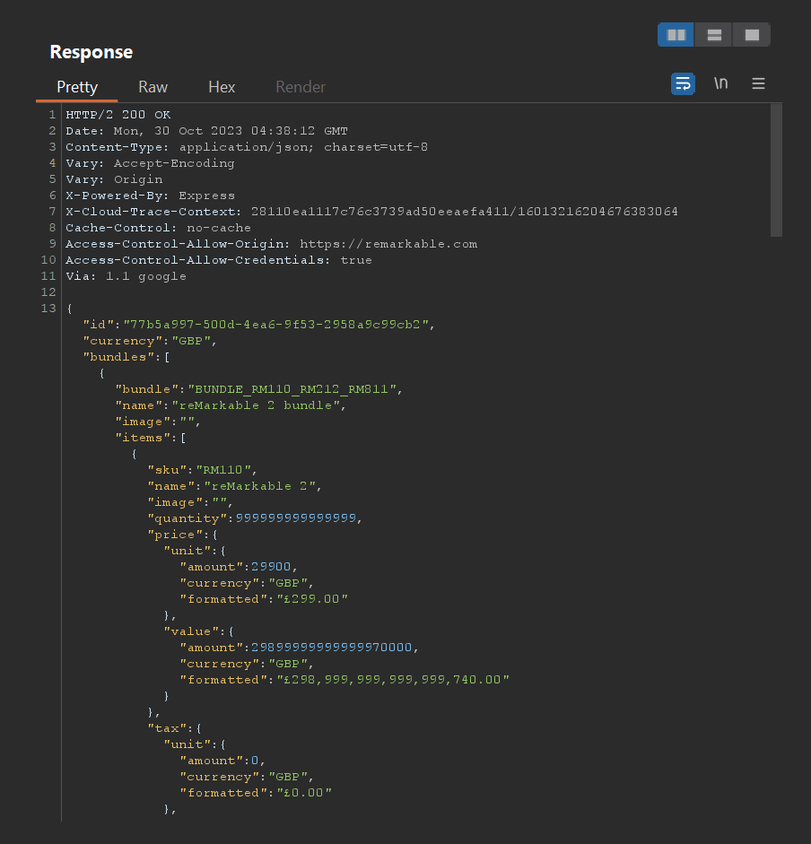Click the Vary: Accept-Encoding header
This screenshot has width=811, height=844.
click(150, 163)
